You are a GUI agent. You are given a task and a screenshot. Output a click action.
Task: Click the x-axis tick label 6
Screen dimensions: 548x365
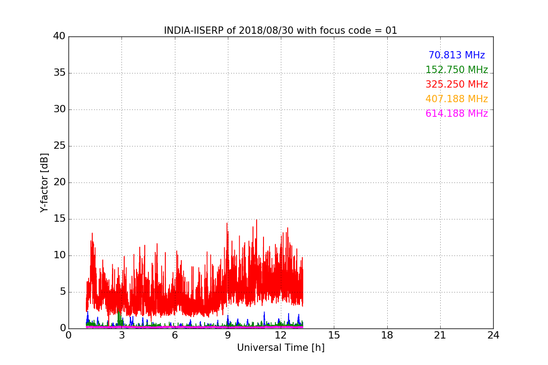pyautogui.click(x=175, y=335)
